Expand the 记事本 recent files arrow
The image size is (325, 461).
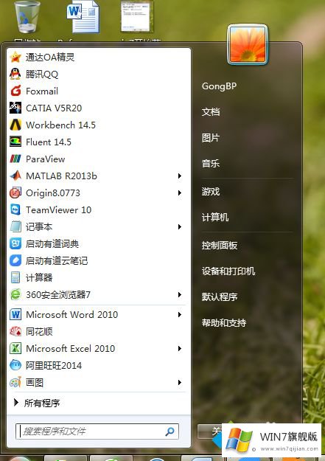(x=180, y=226)
